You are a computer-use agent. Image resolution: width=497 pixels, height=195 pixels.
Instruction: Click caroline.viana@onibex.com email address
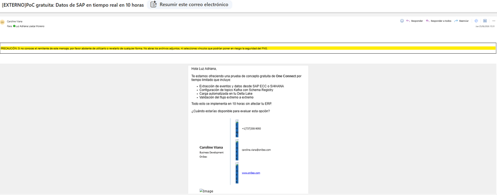click(256, 150)
